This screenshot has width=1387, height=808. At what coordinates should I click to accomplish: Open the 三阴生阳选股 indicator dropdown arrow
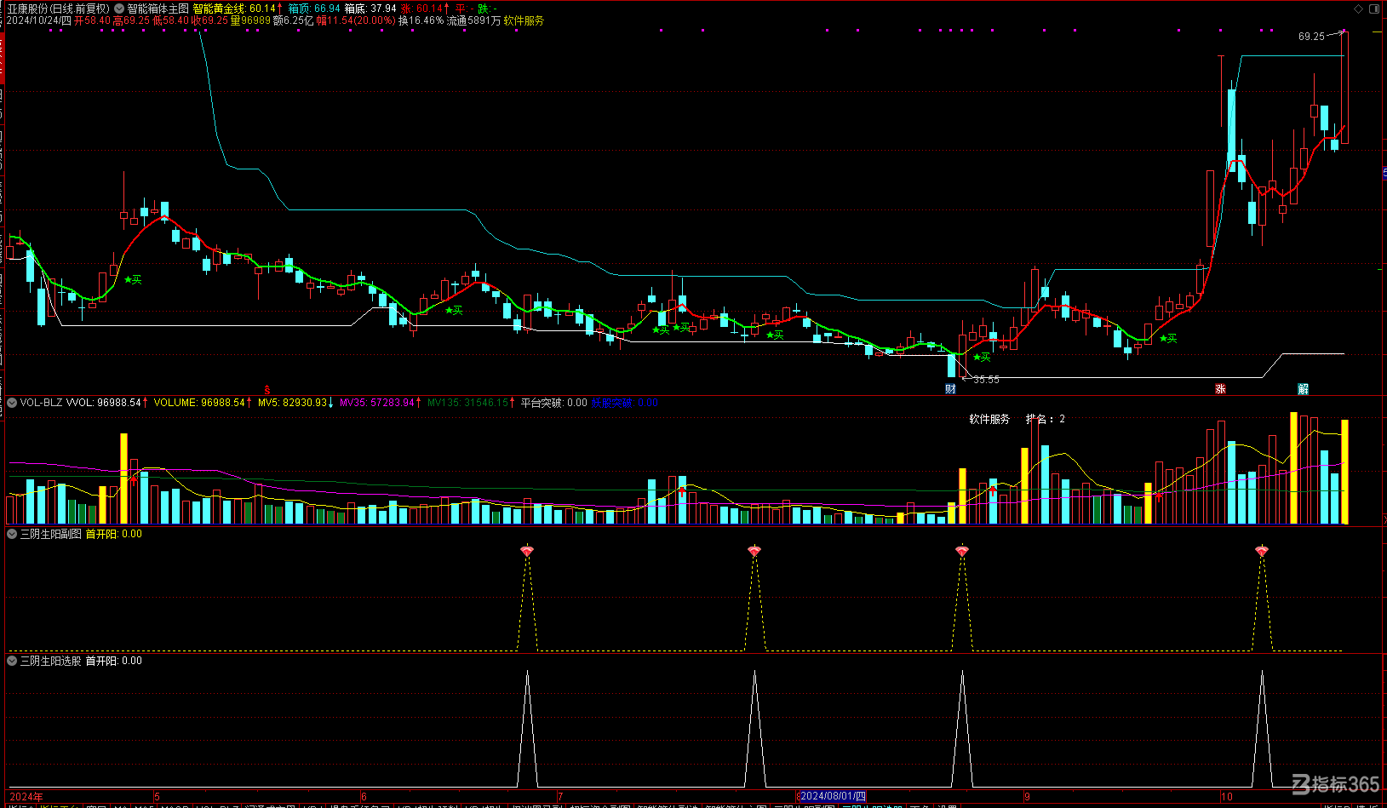(12, 661)
